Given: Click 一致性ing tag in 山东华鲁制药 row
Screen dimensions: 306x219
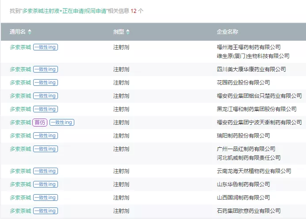Looking at the screenshot, I should pos(46,184).
